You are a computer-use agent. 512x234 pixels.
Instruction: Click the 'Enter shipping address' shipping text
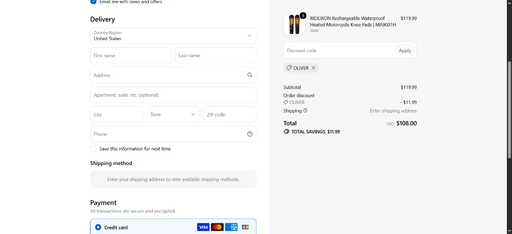click(x=393, y=111)
